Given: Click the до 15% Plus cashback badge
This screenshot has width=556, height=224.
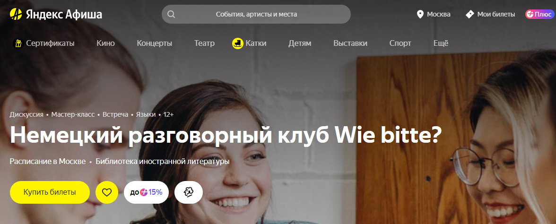Looking at the screenshot, I should 146,192.
